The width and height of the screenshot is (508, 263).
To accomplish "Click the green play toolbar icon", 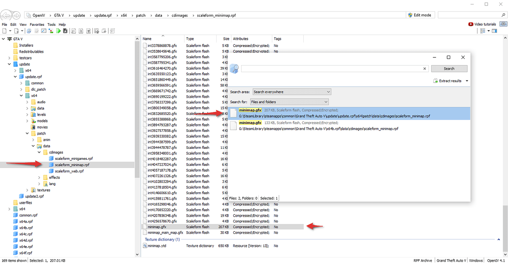I will (x=59, y=31).
